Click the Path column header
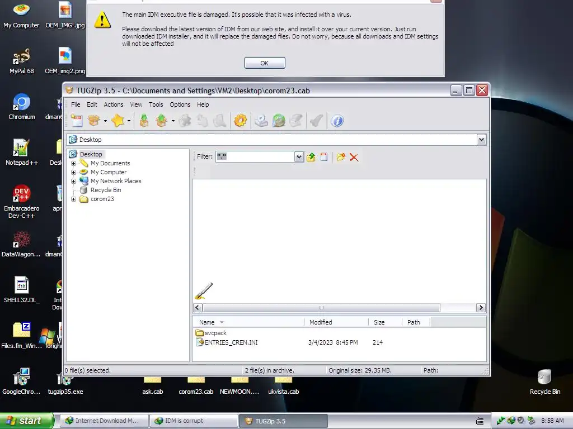 coord(416,322)
